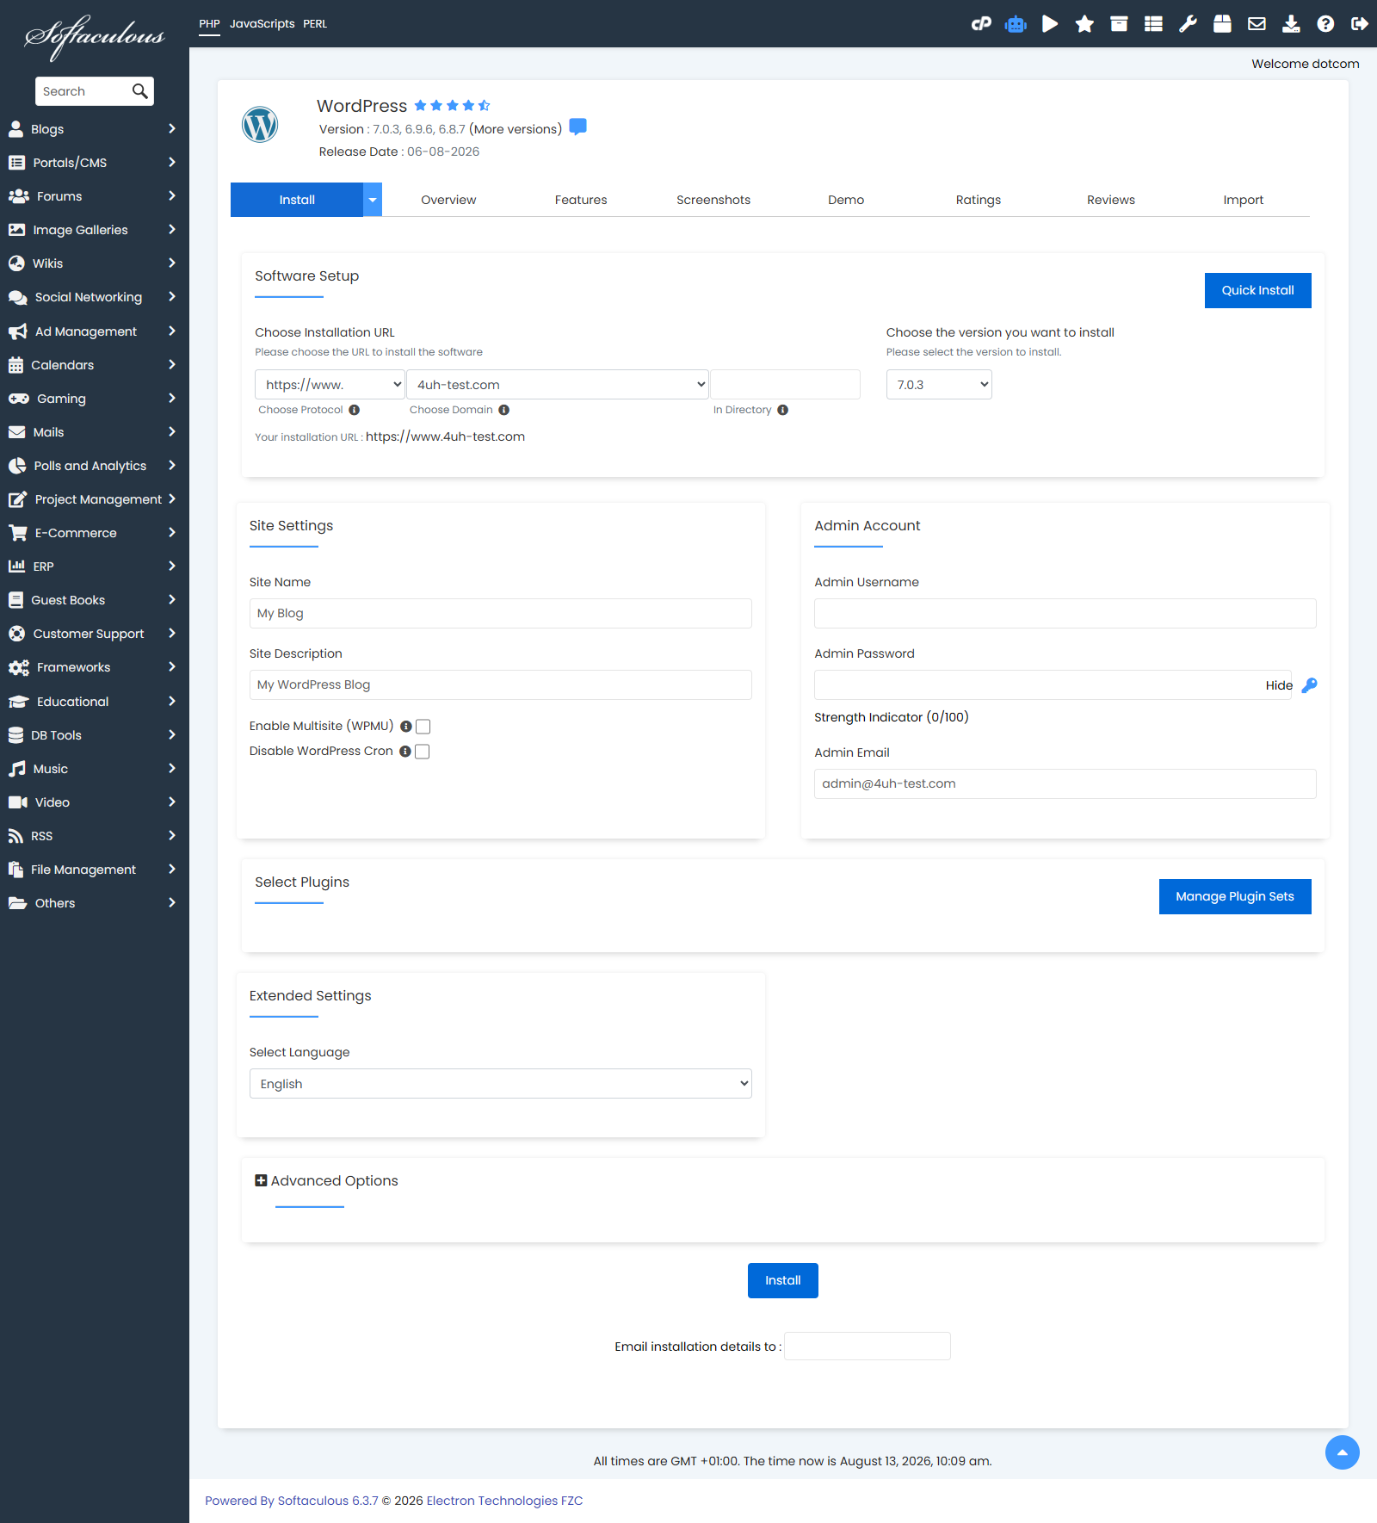Open the email settings envelope icon

click(x=1257, y=24)
